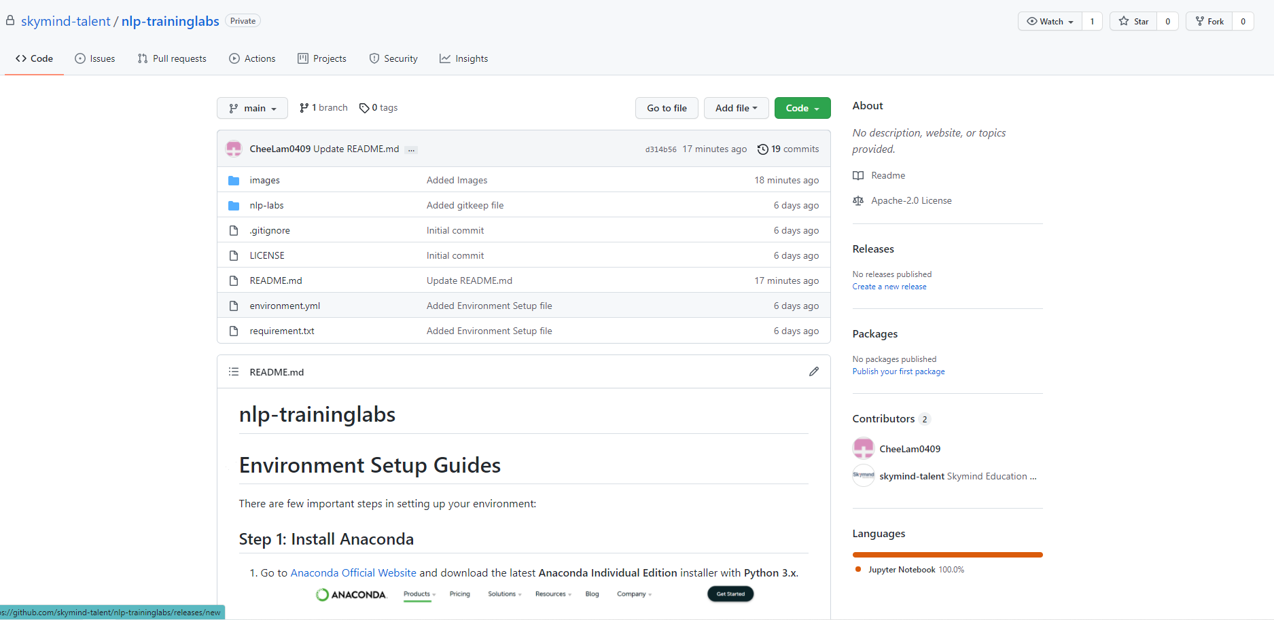Open the green Code dropdown
1274x620 pixels.
coord(802,108)
